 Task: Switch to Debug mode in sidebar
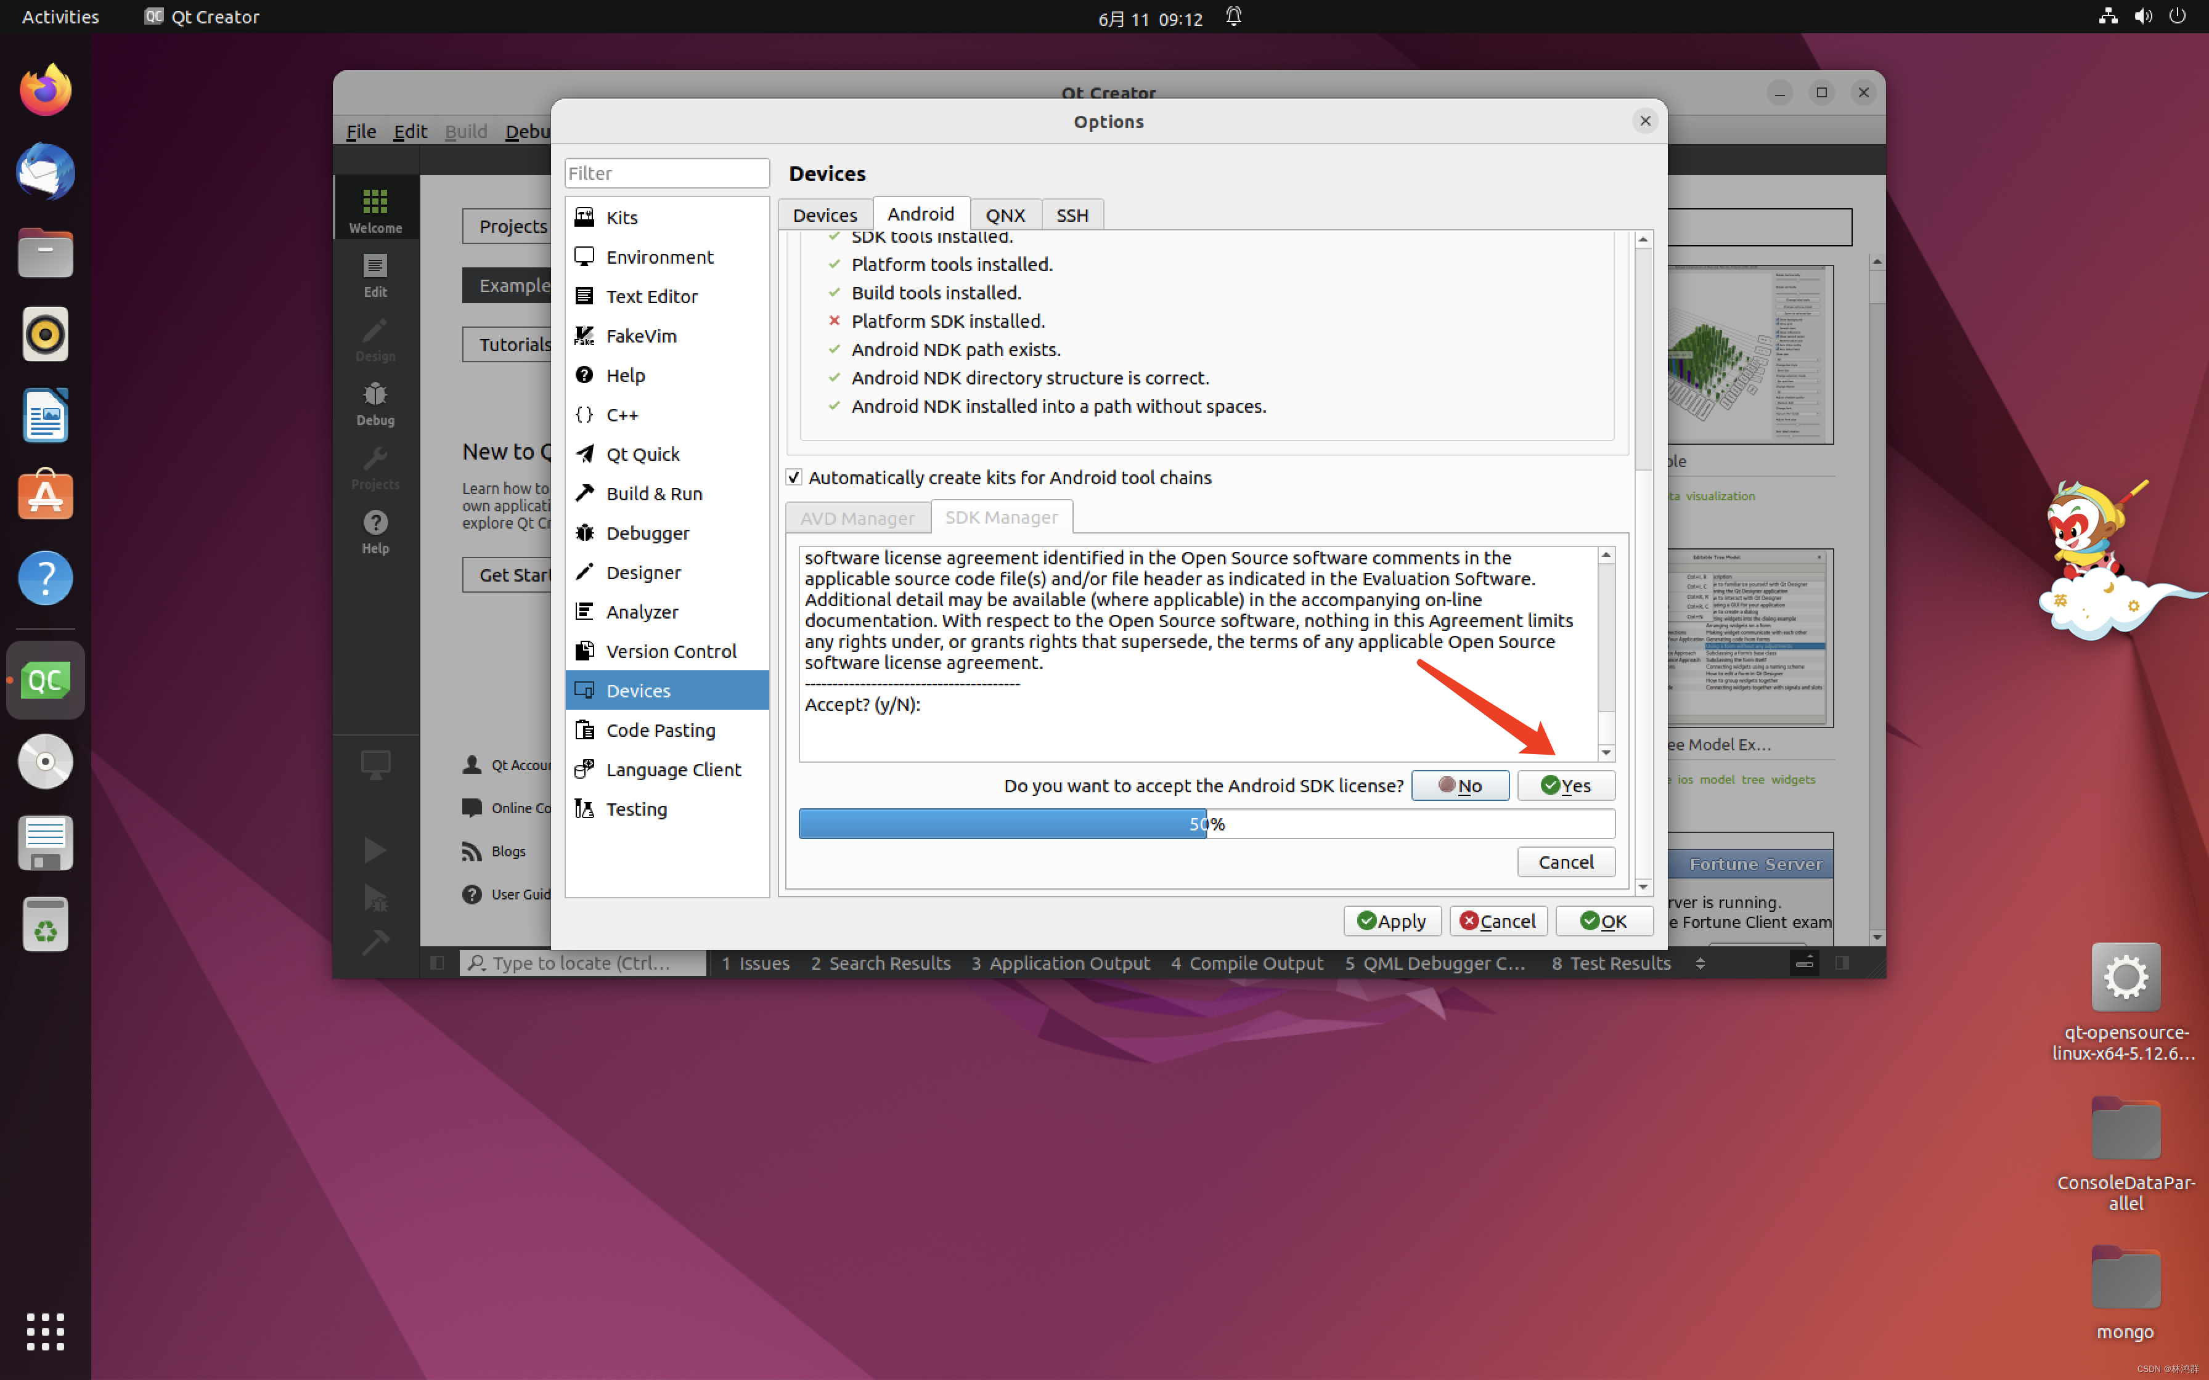(x=375, y=404)
